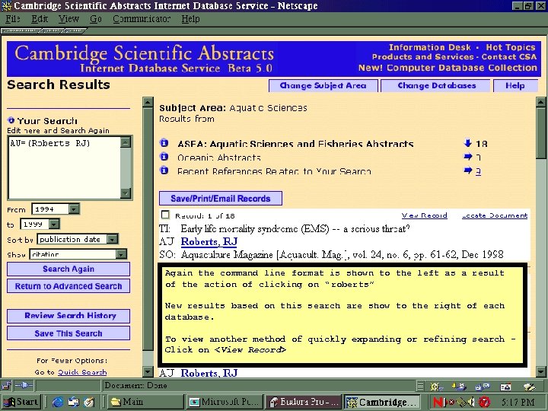Click Contact CSA banner link

click(509, 56)
